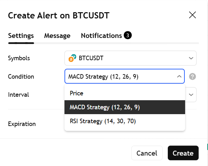208x166 pixels.
Task: Click the Symbols field label
Action: pyautogui.click(x=19, y=58)
